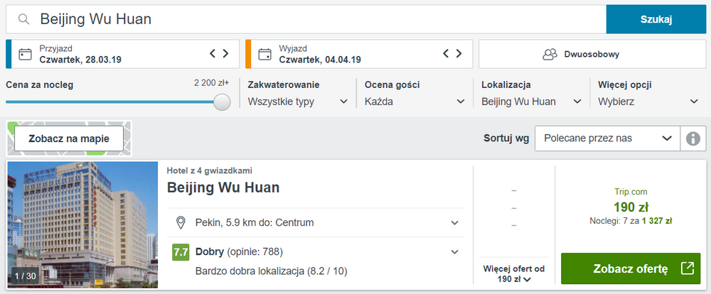
Task: Expand Więcej ofert od 190 zł
Action: 514,273
